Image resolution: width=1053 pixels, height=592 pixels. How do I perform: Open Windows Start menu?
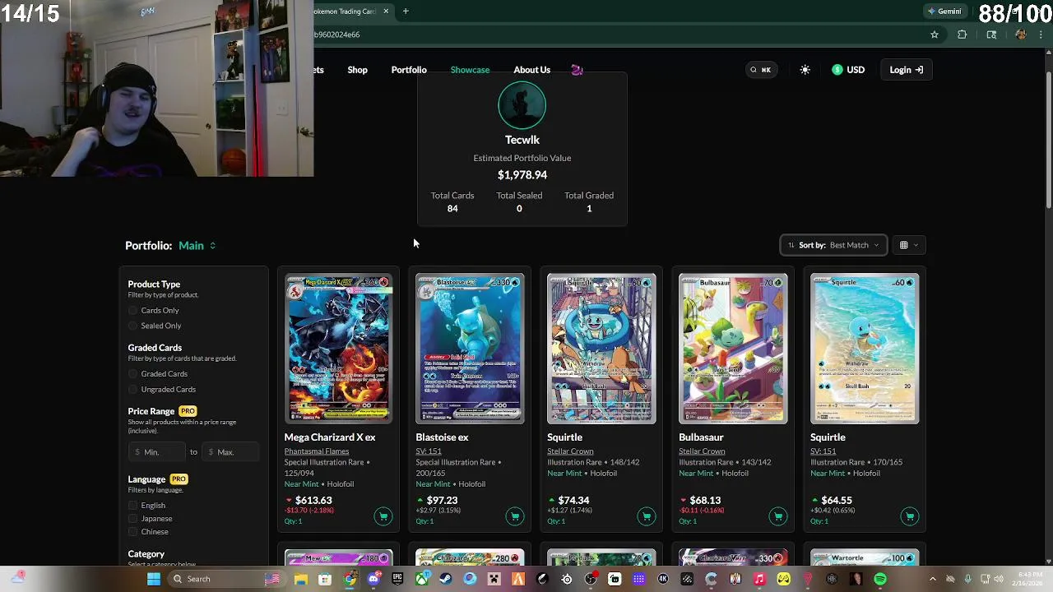coord(153,579)
